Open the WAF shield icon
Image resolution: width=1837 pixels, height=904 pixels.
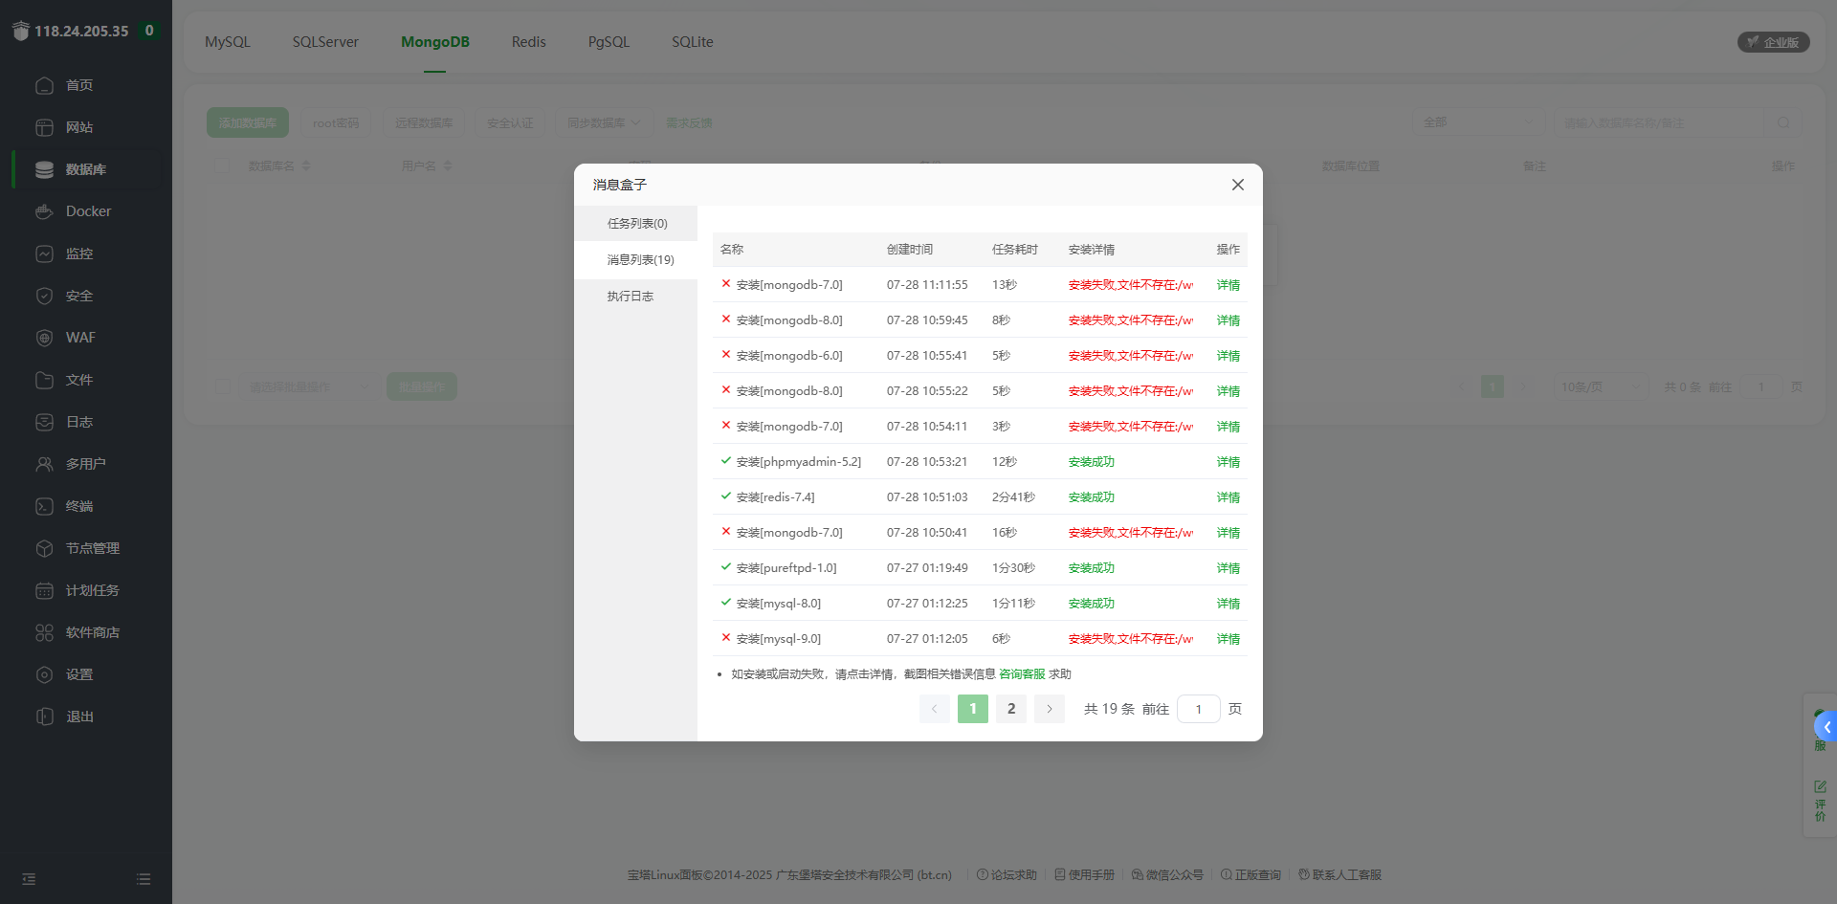pos(44,338)
